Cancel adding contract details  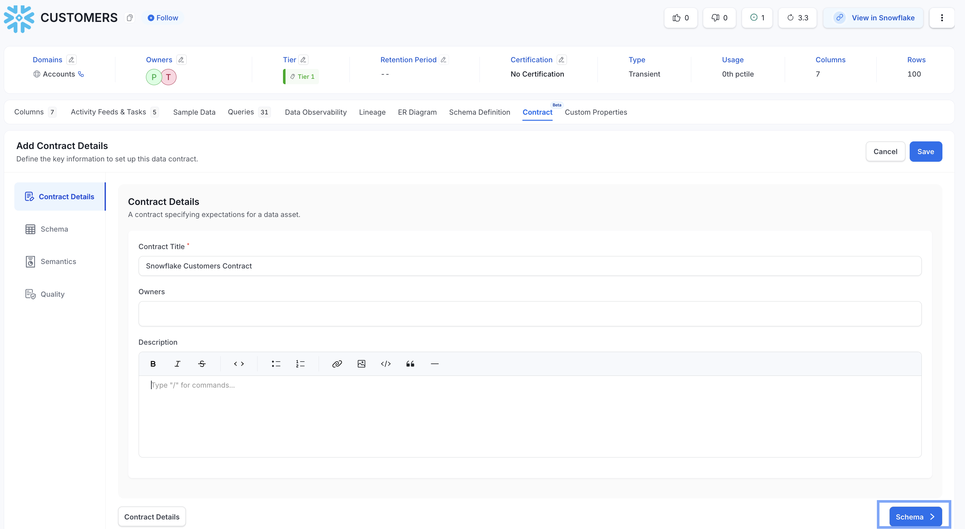pyautogui.click(x=885, y=152)
